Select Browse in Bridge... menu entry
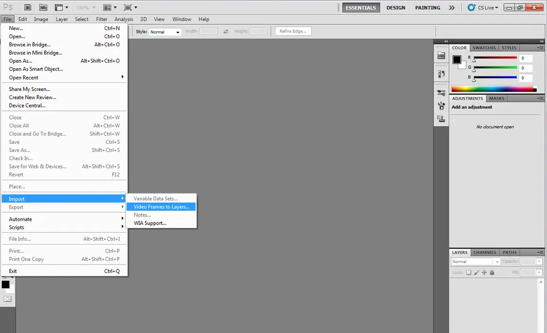 tap(64, 44)
